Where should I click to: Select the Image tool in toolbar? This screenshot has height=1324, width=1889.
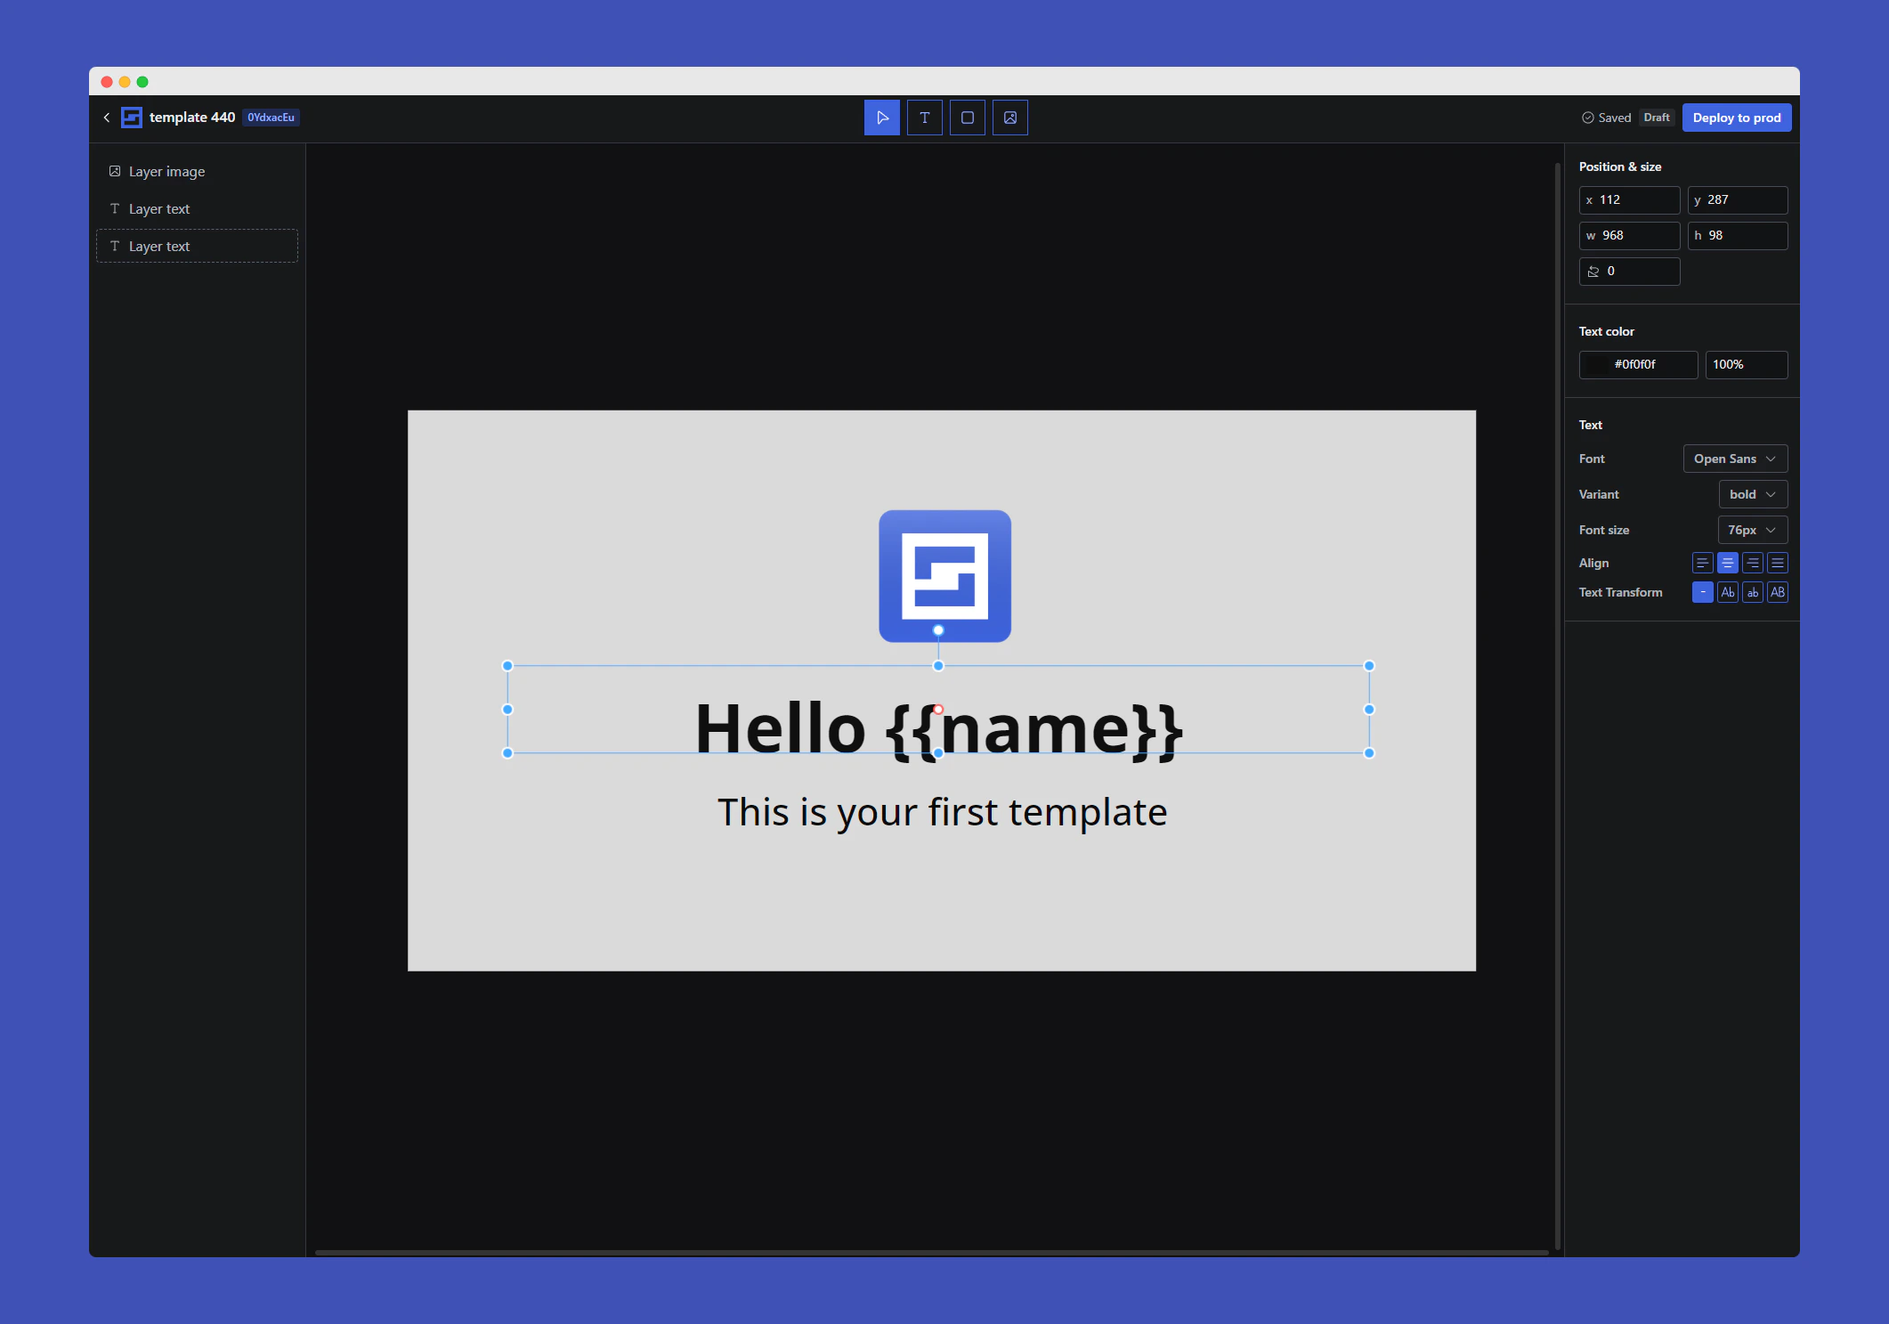pos(1009,118)
